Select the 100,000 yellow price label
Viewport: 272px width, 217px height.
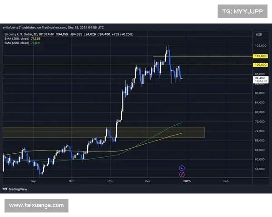(x=260, y=65)
